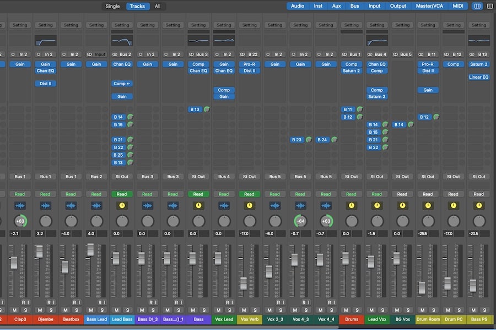The image size is (496, 330).
Task: Solo the Vox Lead channel
Action: (229, 310)
